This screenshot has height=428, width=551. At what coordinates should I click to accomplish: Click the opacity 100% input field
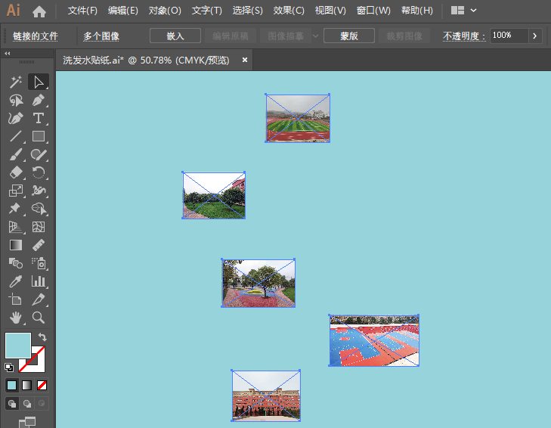(509, 36)
